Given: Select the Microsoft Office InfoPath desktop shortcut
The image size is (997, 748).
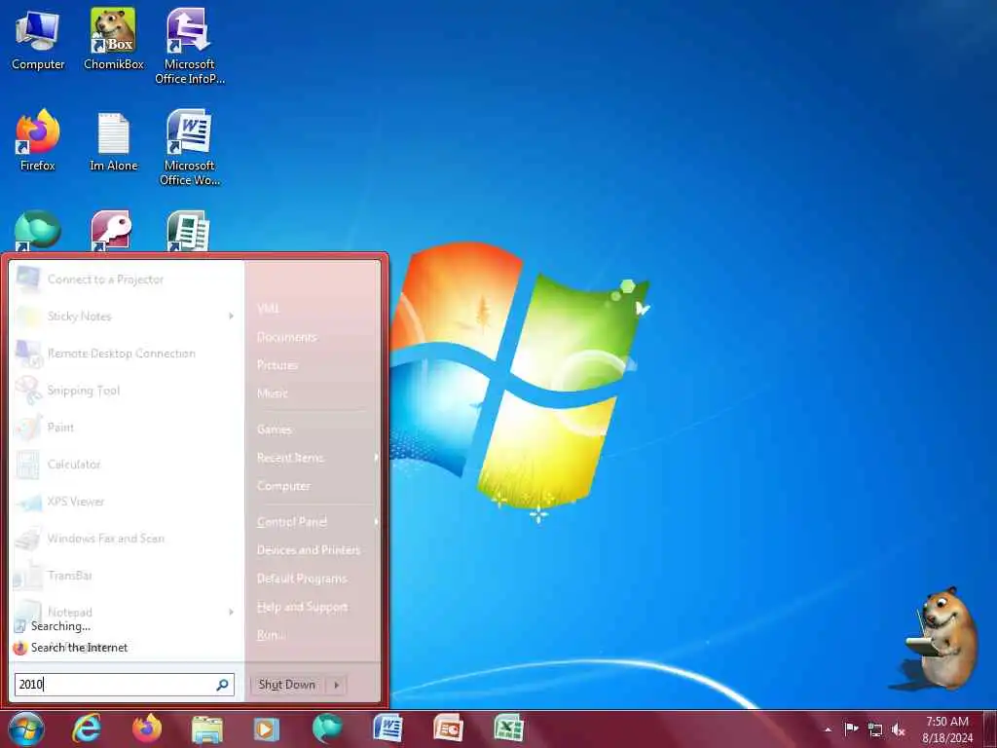Looking at the screenshot, I should pos(189,46).
